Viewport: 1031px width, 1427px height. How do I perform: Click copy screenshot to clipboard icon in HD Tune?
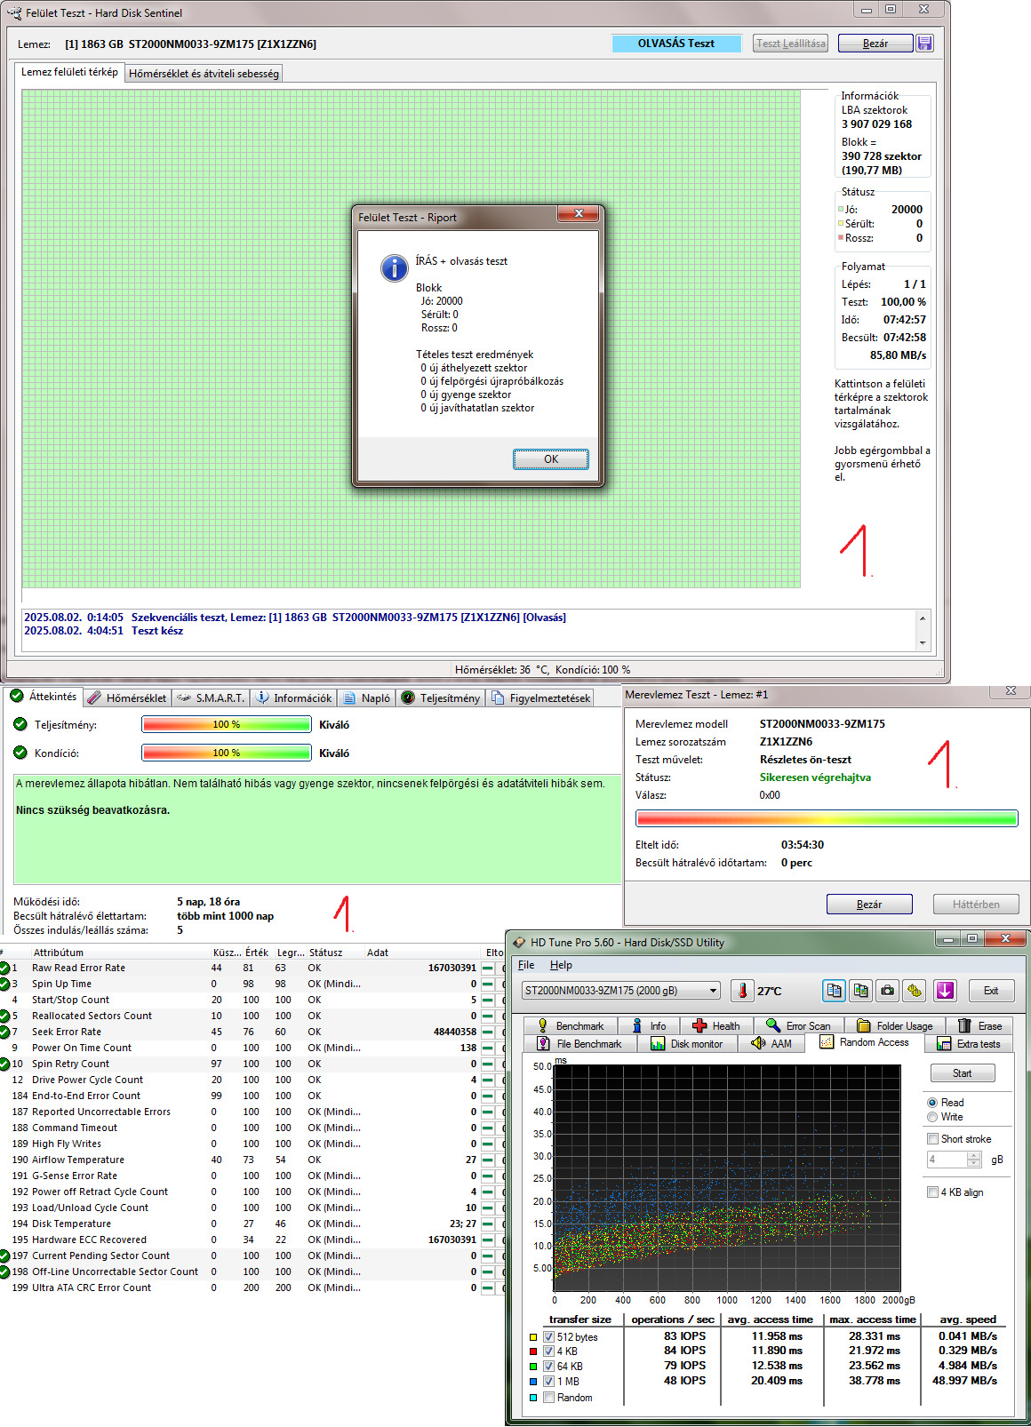(x=860, y=991)
